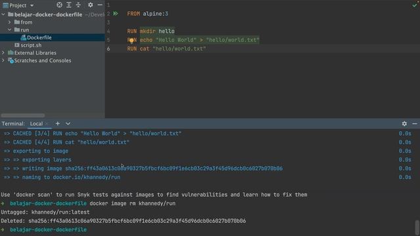Click the "Deleted: sha256" terminal output line

[123, 221]
